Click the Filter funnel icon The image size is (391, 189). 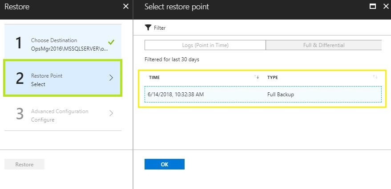(148, 28)
